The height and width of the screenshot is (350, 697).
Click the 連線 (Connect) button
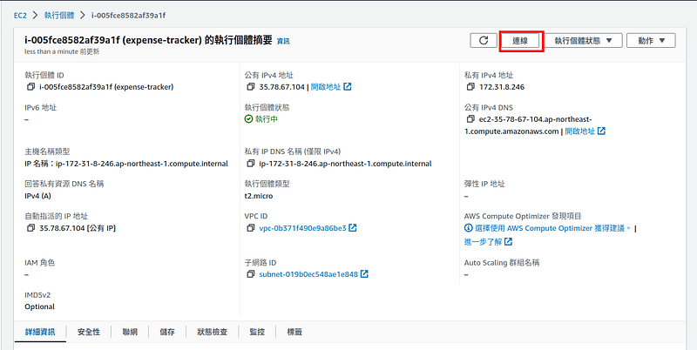[520, 40]
